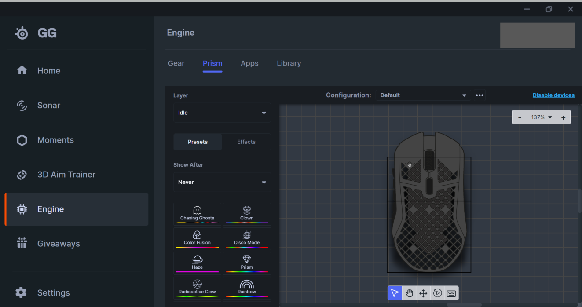Open the three-dot configuration options menu

pyautogui.click(x=480, y=95)
